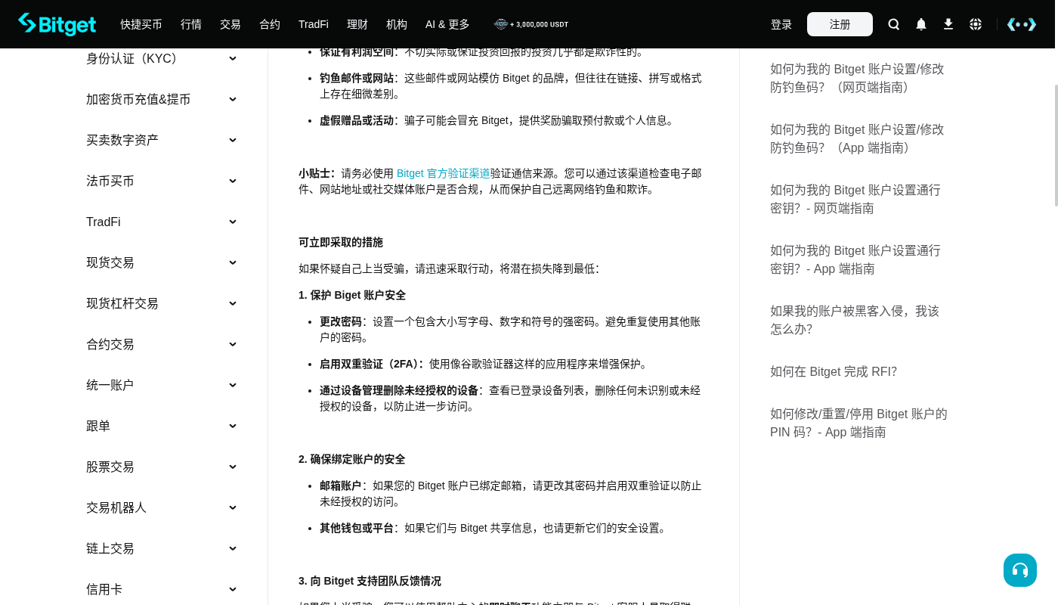
Task: Click bold text 通过设备管理删除未经授权的设备
Action: pyautogui.click(x=399, y=390)
